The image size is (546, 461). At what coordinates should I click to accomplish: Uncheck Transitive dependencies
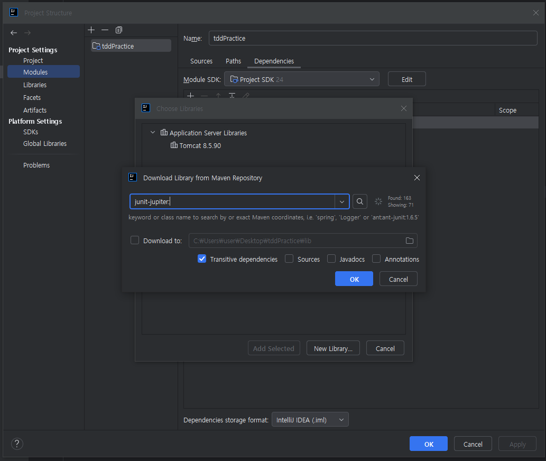[x=202, y=259]
